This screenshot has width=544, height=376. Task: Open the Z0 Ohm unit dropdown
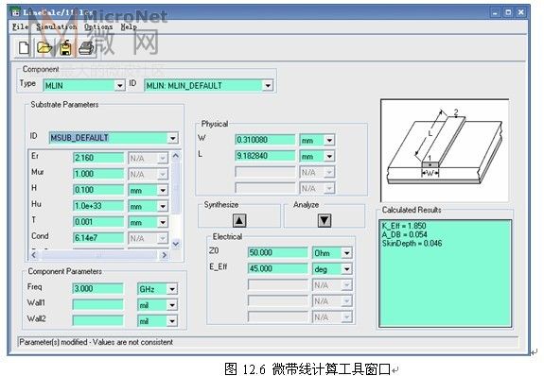(346, 253)
